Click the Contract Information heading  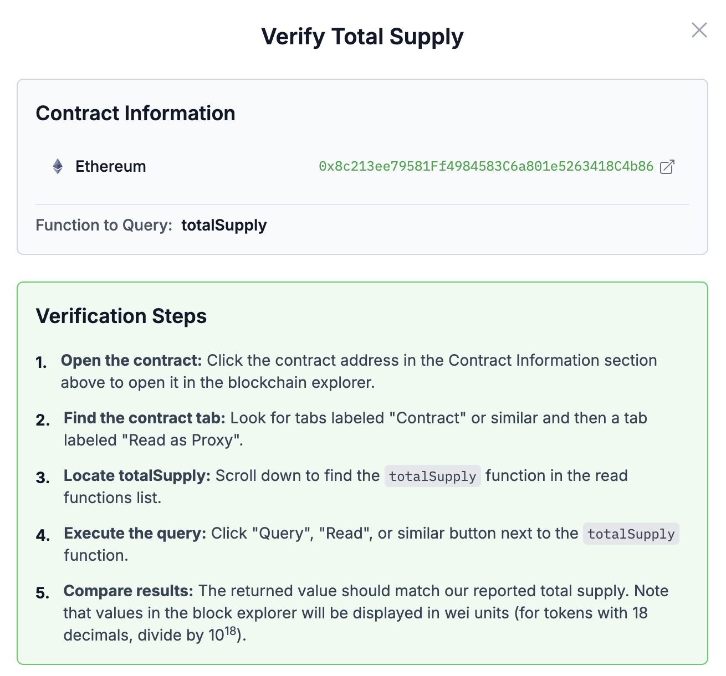[x=136, y=113]
